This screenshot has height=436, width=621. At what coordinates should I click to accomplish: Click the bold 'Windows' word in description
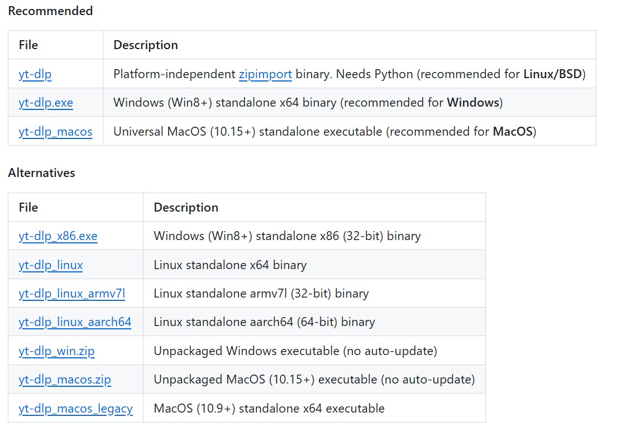[x=473, y=103]
